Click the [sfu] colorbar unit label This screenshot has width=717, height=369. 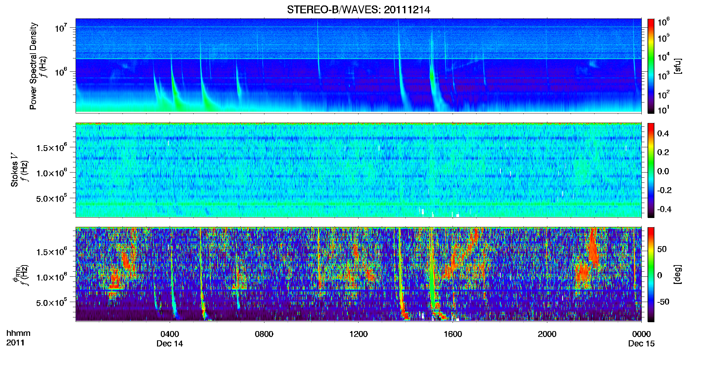678,66
